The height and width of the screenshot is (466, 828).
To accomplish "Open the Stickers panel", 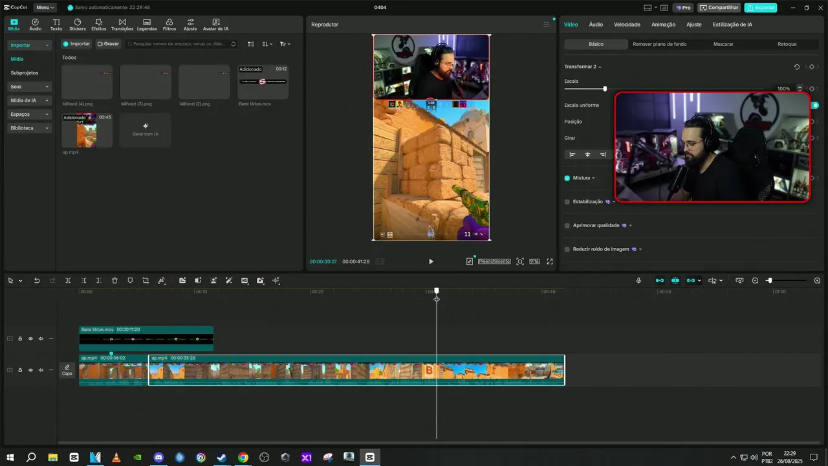I will tap(78, 25).
